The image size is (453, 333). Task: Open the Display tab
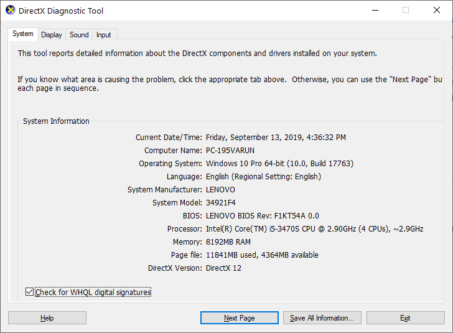coord(52,35)
